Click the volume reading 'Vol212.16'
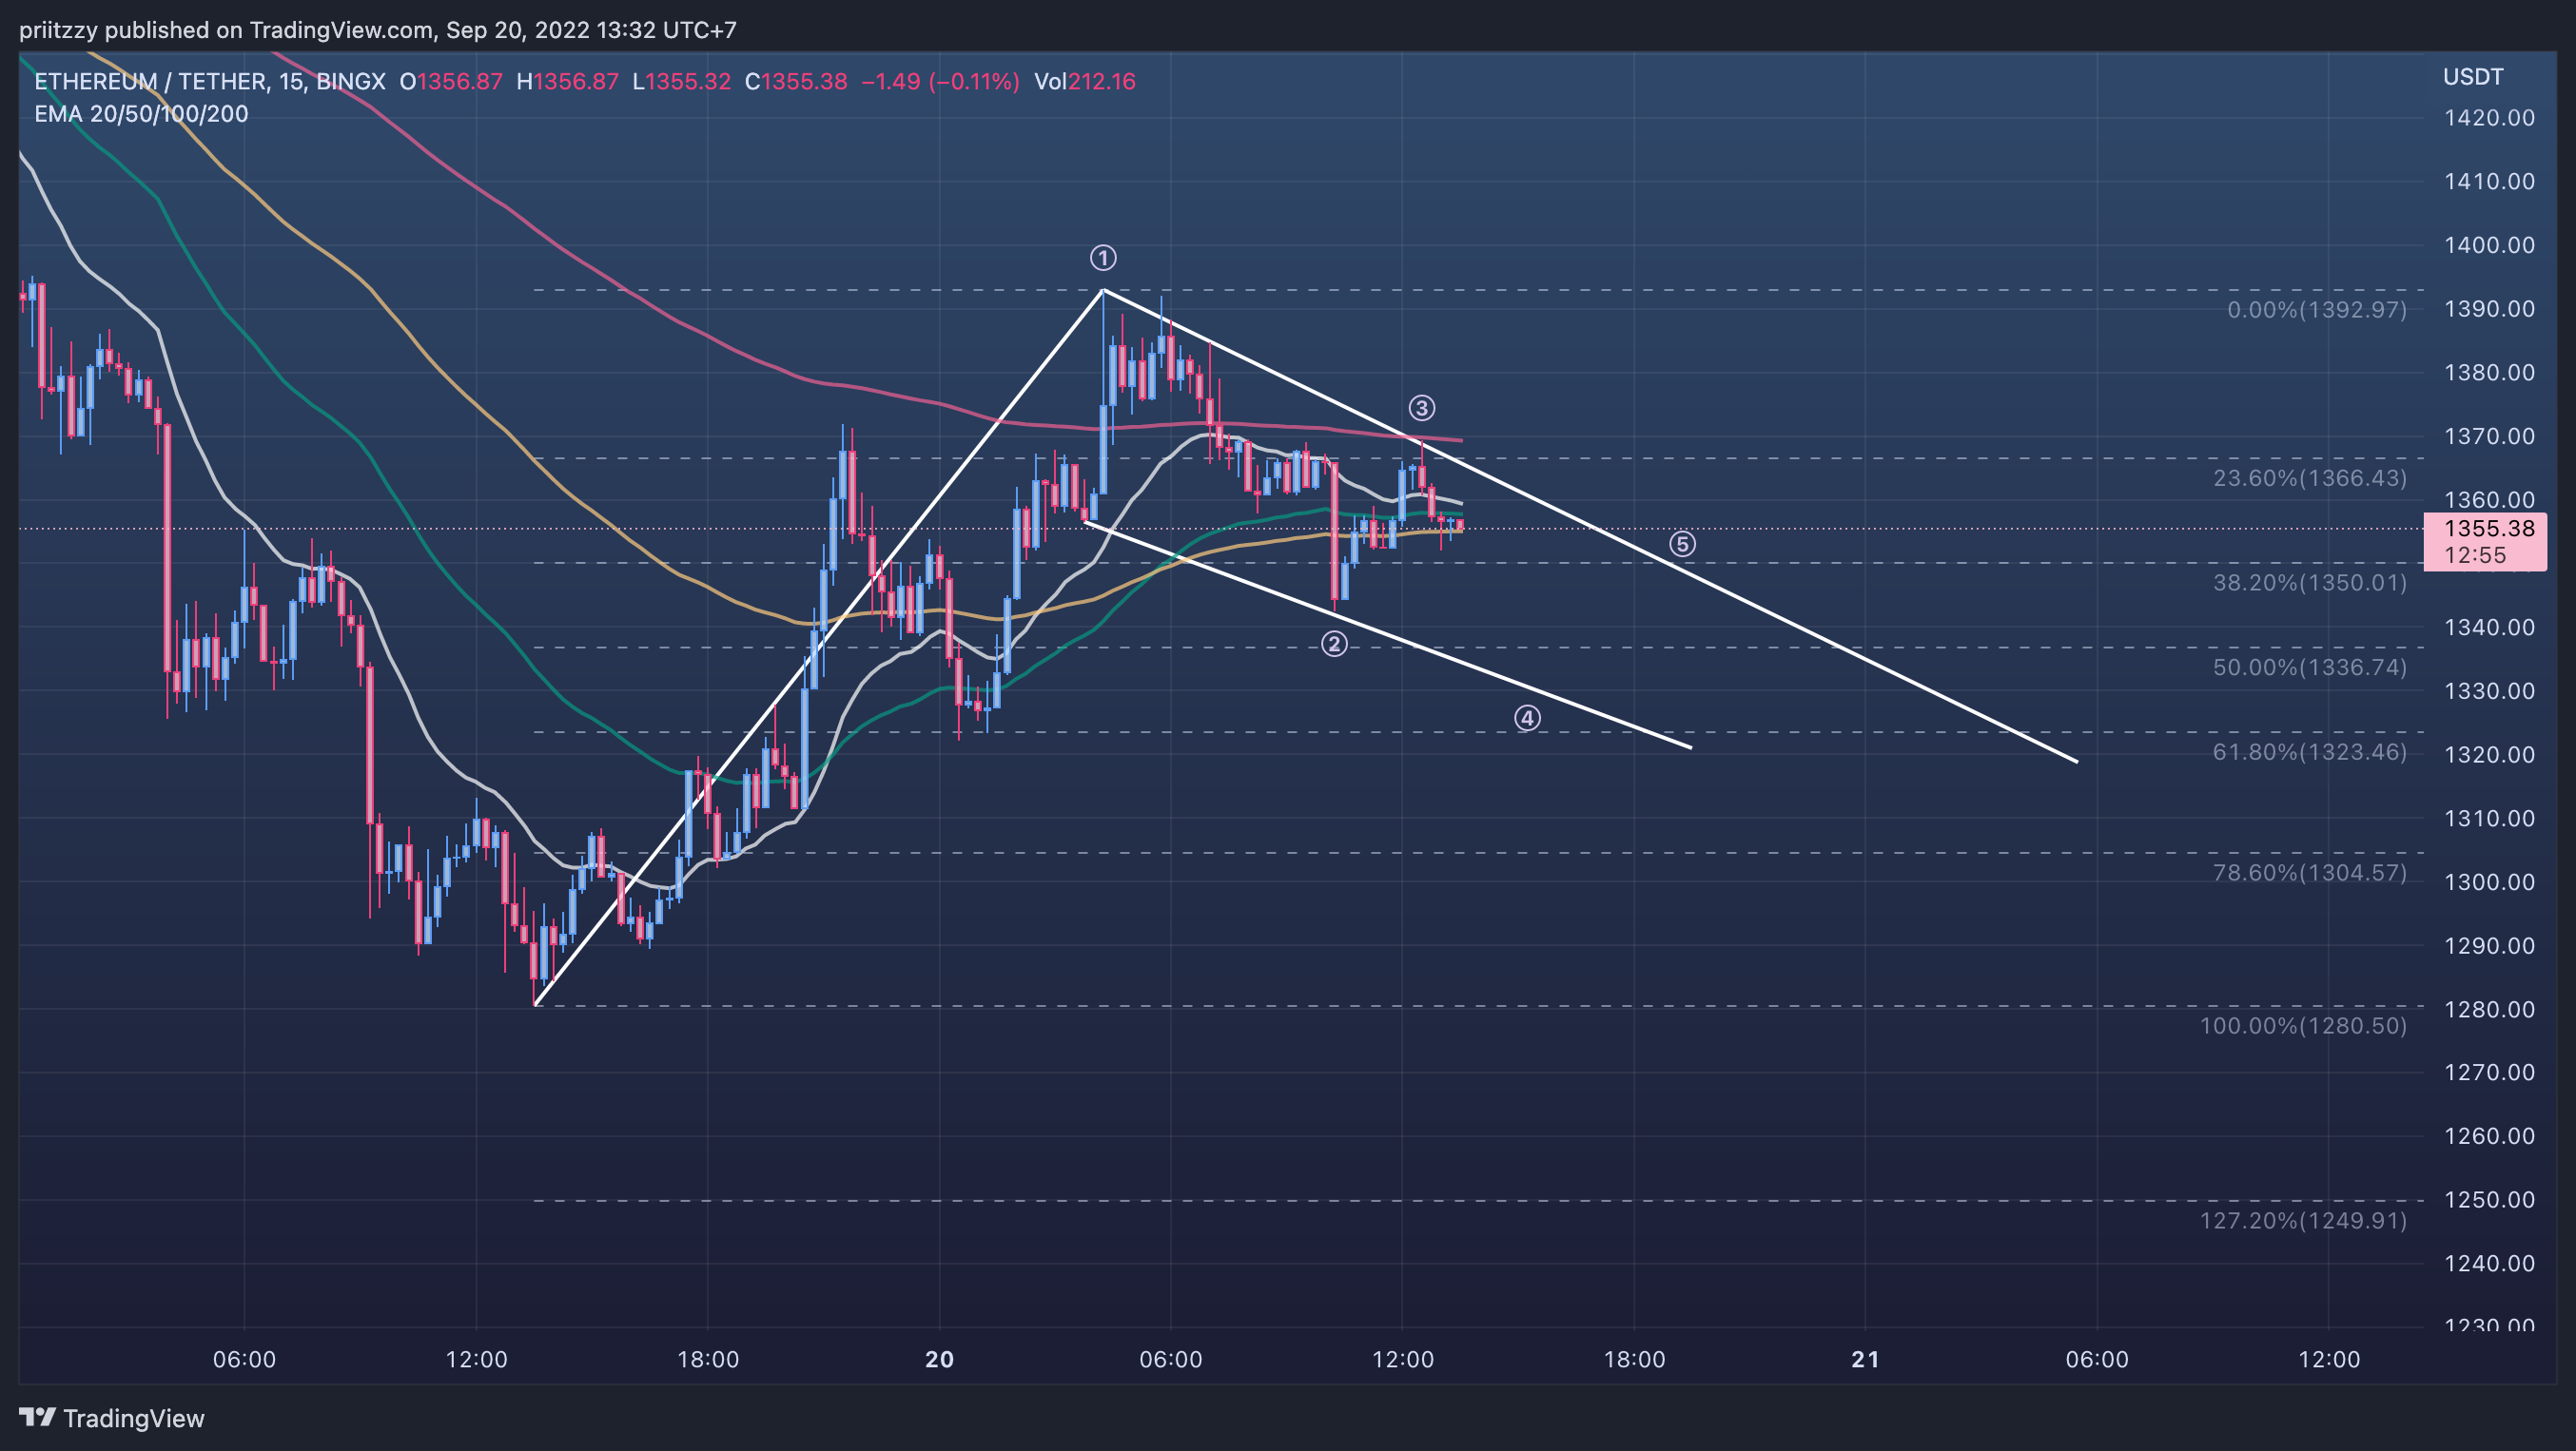This screenshot has width=2576, height=1451. point(1085,82)
